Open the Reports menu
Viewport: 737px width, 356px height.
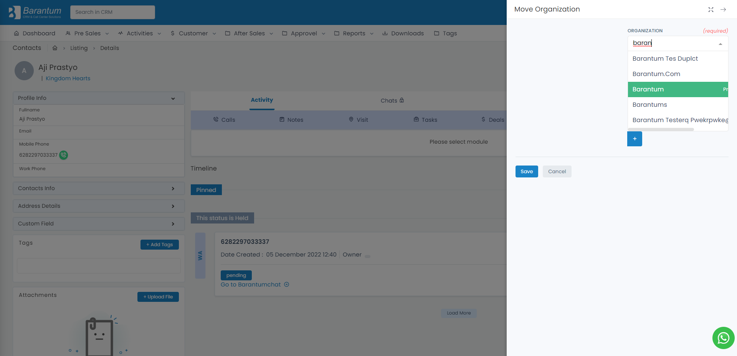tap(354, 33)
